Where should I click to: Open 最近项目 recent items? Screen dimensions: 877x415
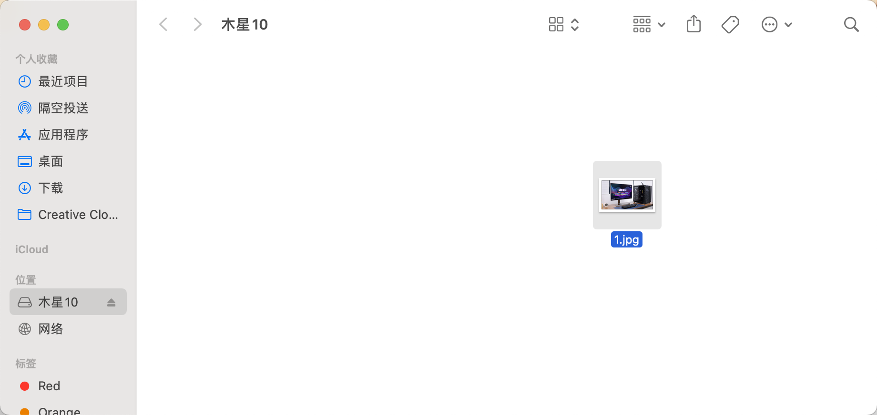(63, 81)
